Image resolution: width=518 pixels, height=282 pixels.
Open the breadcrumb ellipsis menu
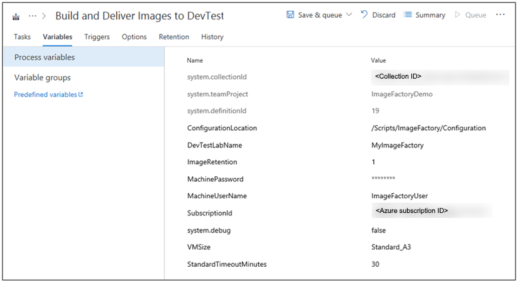tap(33, 15)
